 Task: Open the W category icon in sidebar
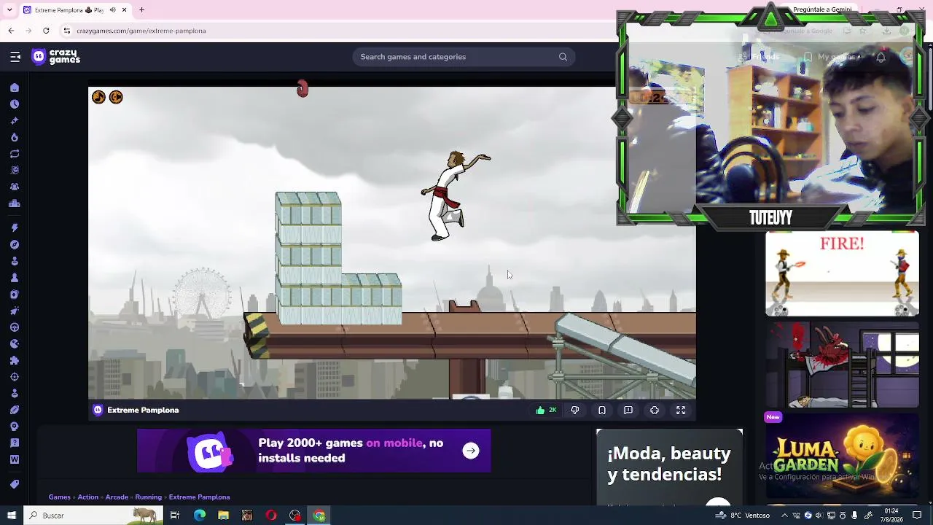[x=15, y=459]
